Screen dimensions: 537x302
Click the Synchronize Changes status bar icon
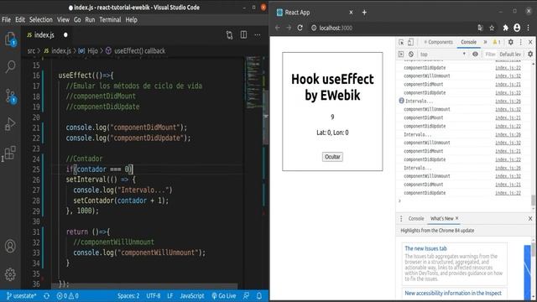click(x=47, y=296)
